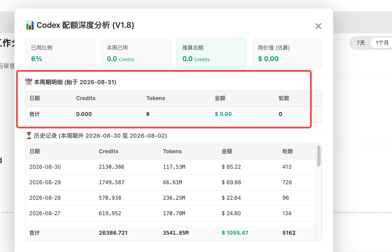Screen dimensions: 392x252
Task: Click the history total rounds 5162
Action: (x=289, y=233)
